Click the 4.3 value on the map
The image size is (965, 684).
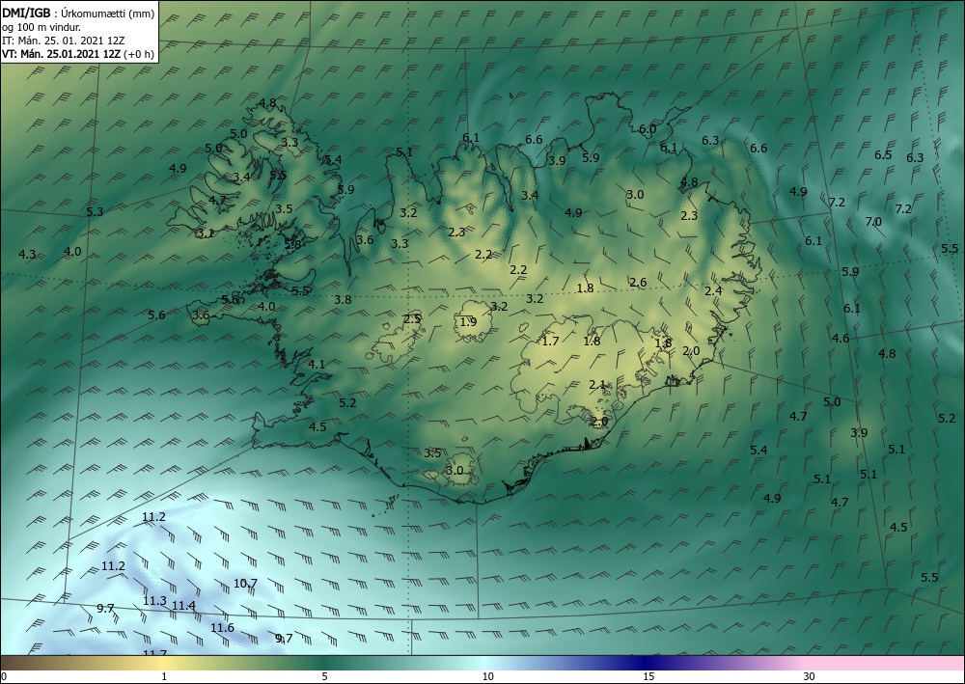[27, 254]
